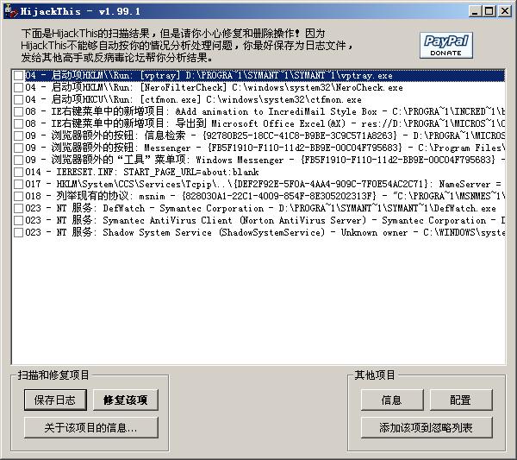Check the Symantec AntiVirus Client service checkbox
Screen dimensions: 517x460
[x=18, y=220]
